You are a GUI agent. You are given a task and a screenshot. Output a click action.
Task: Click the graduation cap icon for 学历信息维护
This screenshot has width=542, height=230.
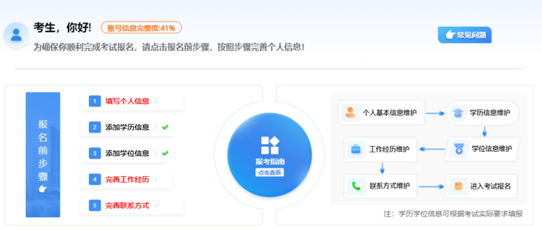click(x=458, y=113)
